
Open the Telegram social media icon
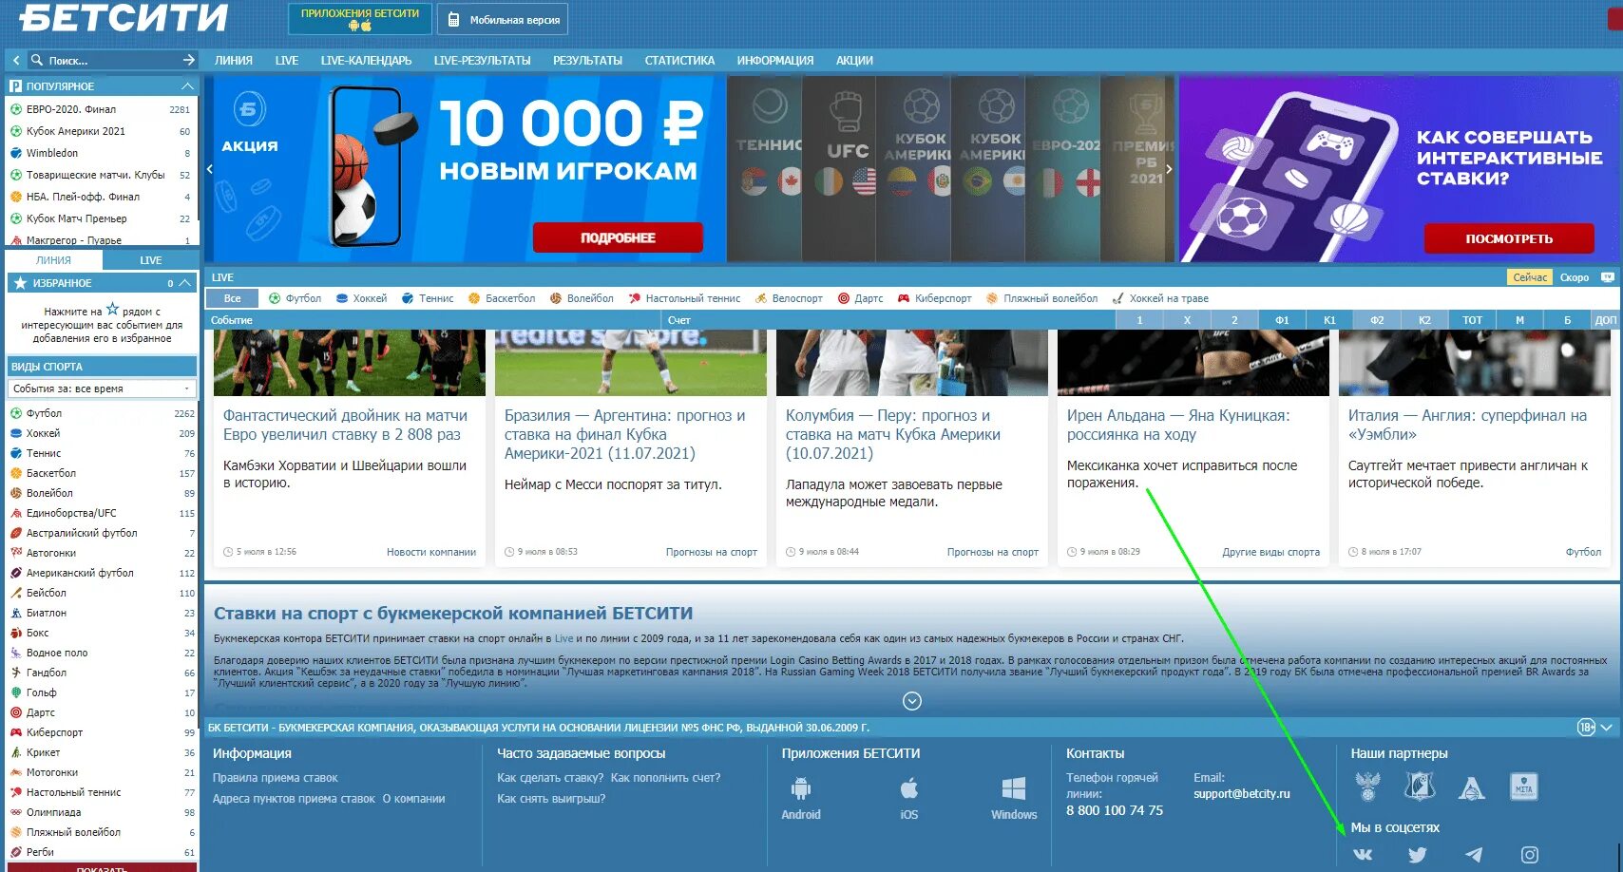point(1474,855)
